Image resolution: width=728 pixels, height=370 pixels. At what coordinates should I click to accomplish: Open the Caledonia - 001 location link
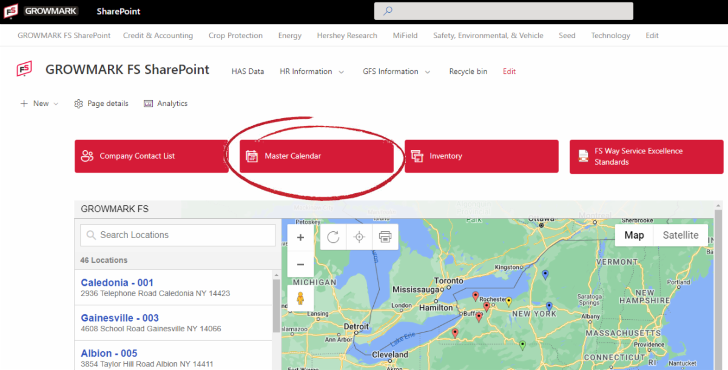(117, 283)
